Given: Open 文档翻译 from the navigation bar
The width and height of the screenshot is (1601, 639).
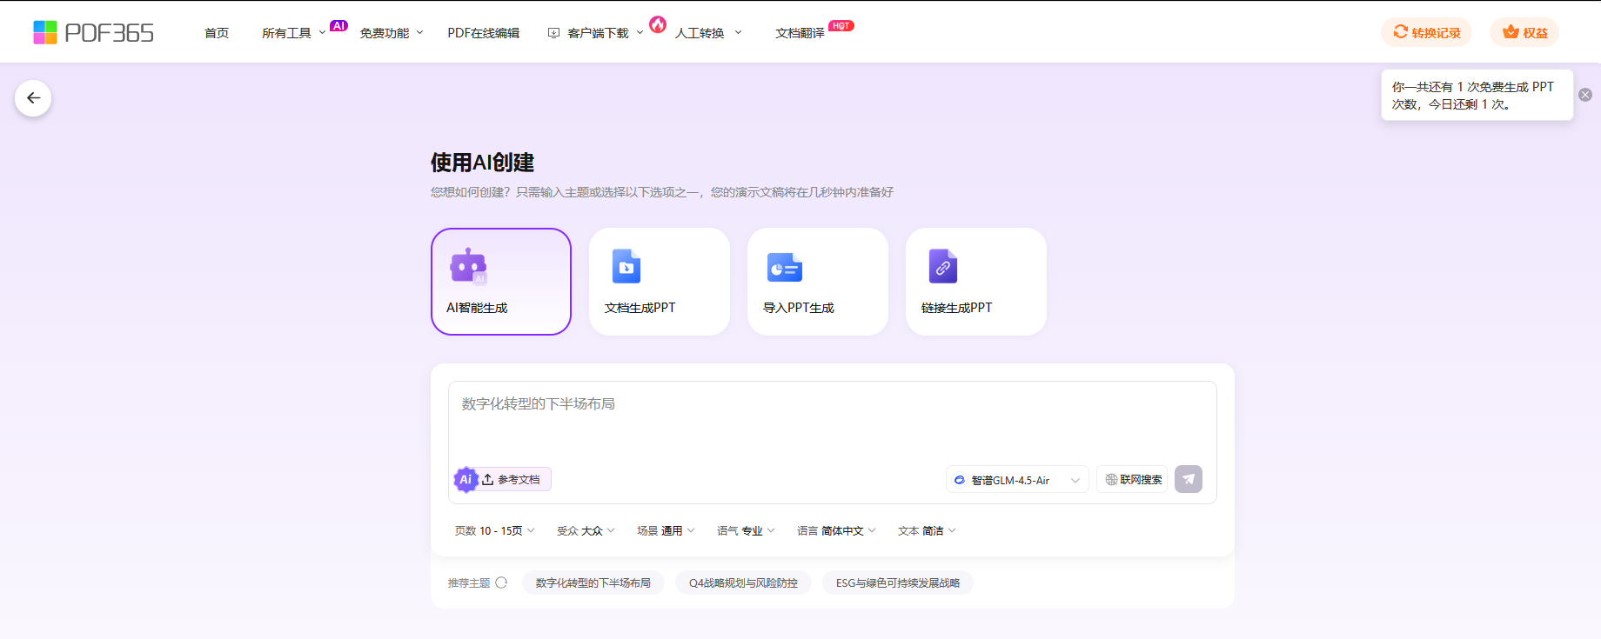Looking at the screenshot, I should (x=800, y=33).
